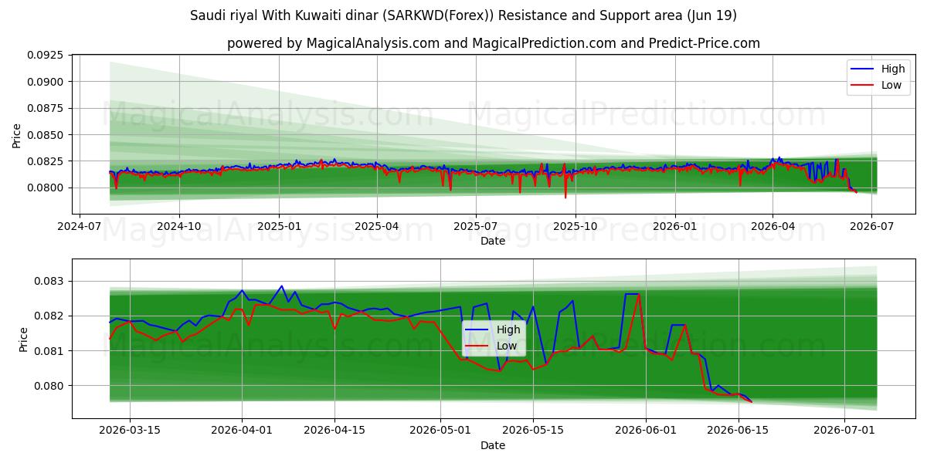Click the 2026-04-15 date tick on the lower chart
This screenshot has height=463, width=927.
tap(334, 431)
